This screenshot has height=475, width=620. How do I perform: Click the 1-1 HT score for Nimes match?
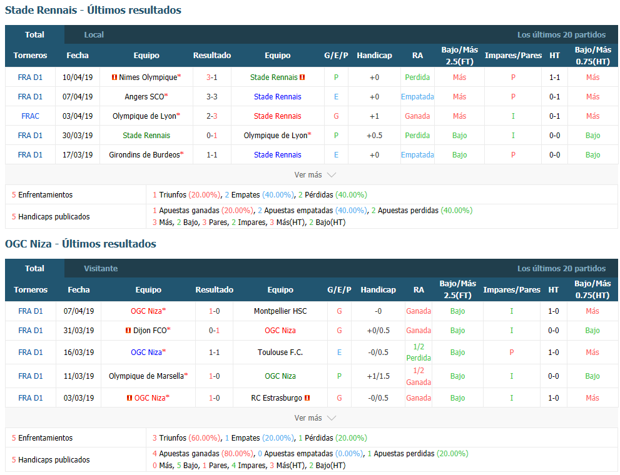554,77
